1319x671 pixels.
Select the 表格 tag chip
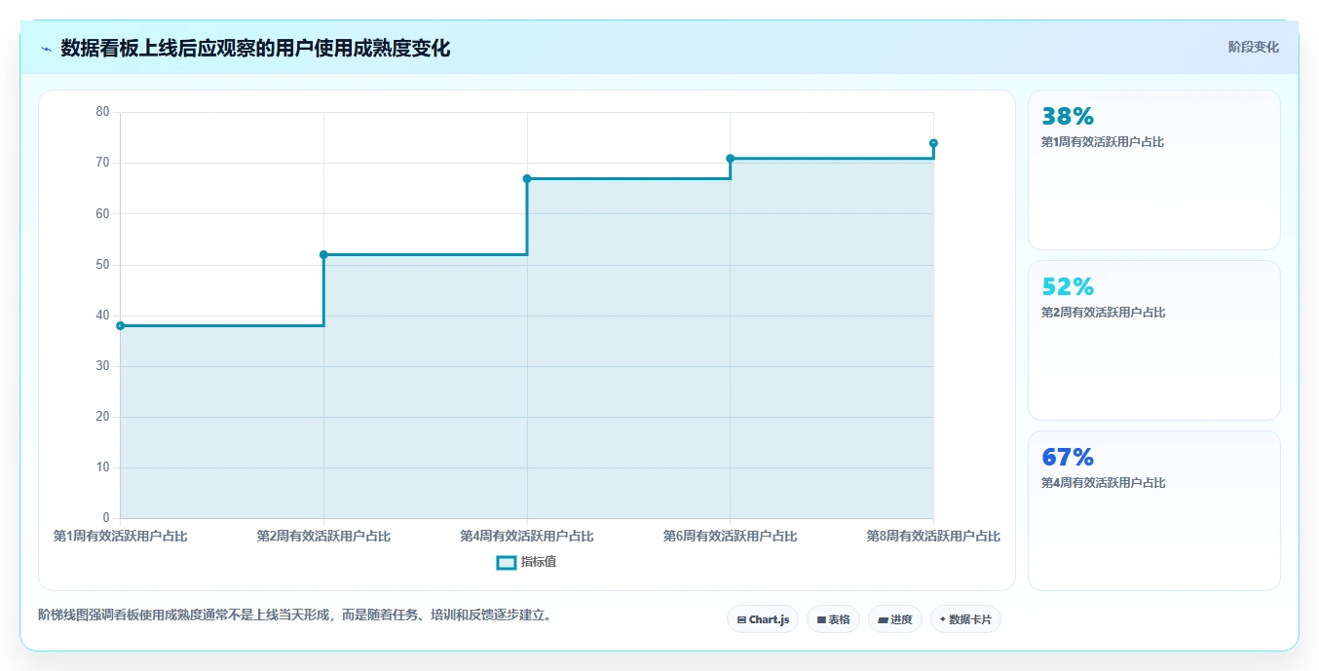pos(833,619)
